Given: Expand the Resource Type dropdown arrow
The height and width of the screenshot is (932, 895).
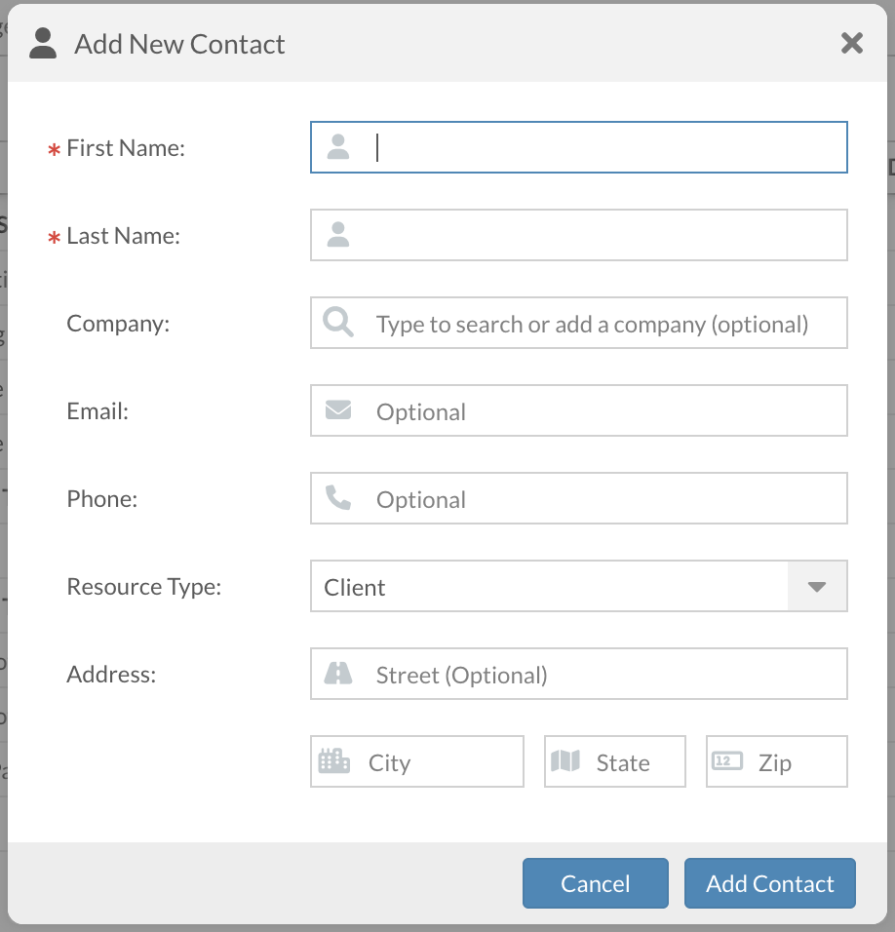Looking at the screenshot, I should pos(817,586).
